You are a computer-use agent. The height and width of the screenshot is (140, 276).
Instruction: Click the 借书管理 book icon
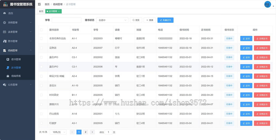tap(8, 59)
